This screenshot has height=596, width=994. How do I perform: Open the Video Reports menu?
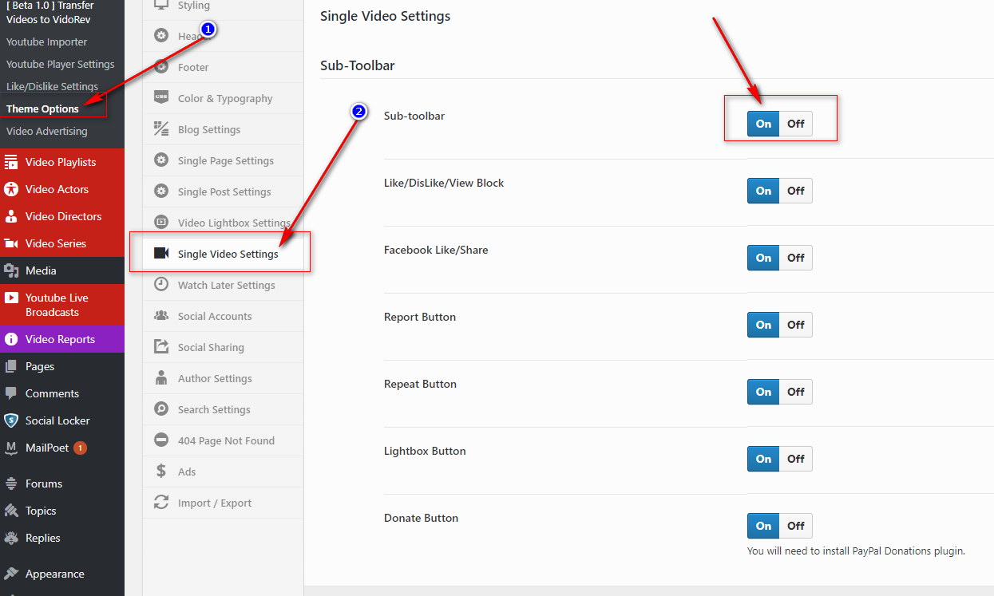pos(60,340)
